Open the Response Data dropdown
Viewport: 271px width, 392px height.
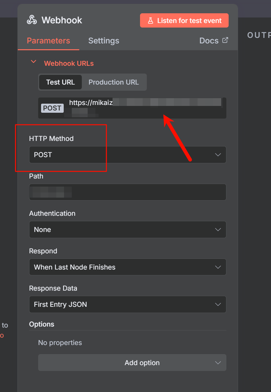click(127, 304)
